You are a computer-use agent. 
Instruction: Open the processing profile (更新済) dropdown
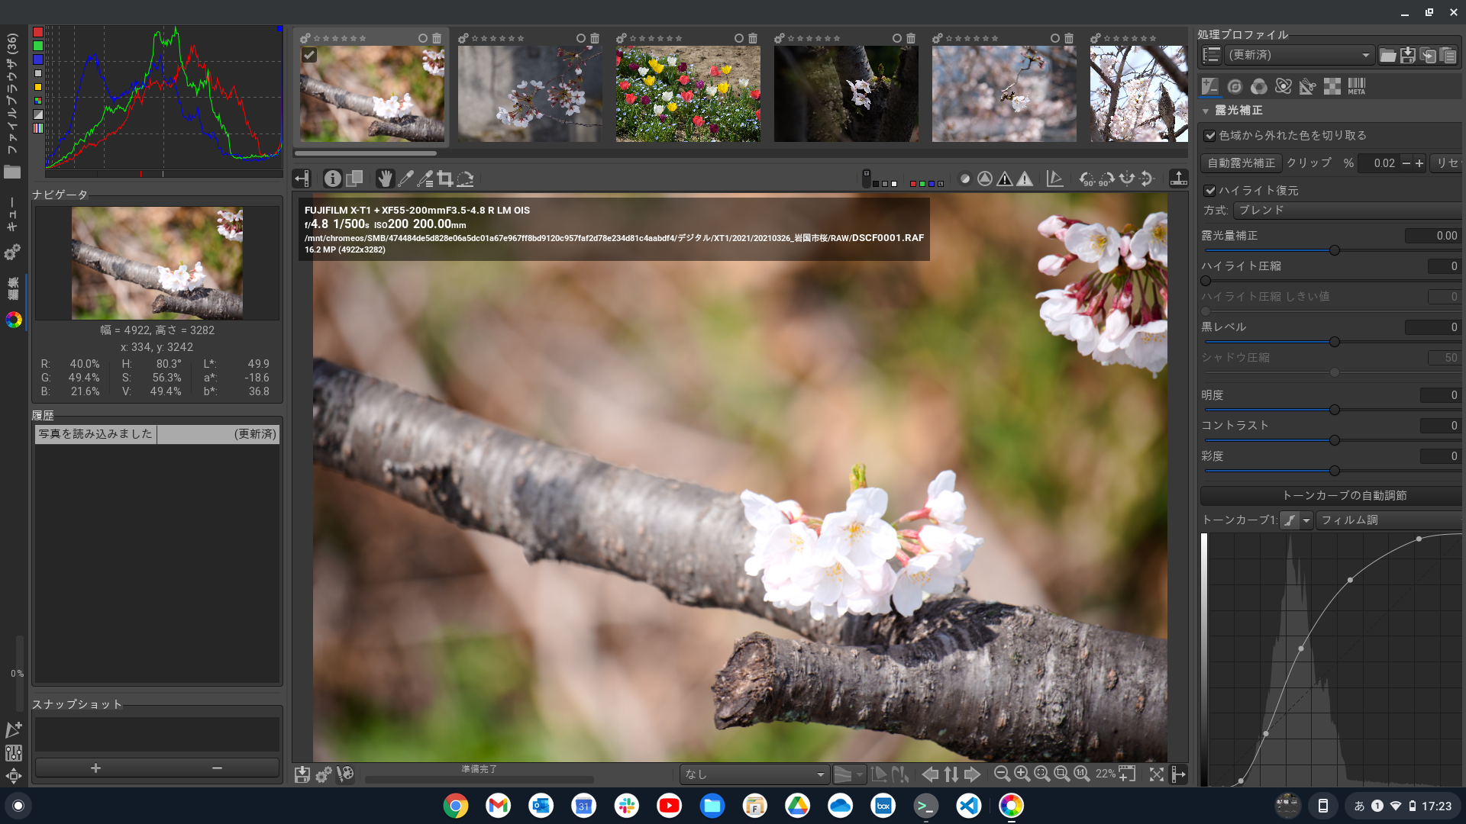click(1298, 55)
